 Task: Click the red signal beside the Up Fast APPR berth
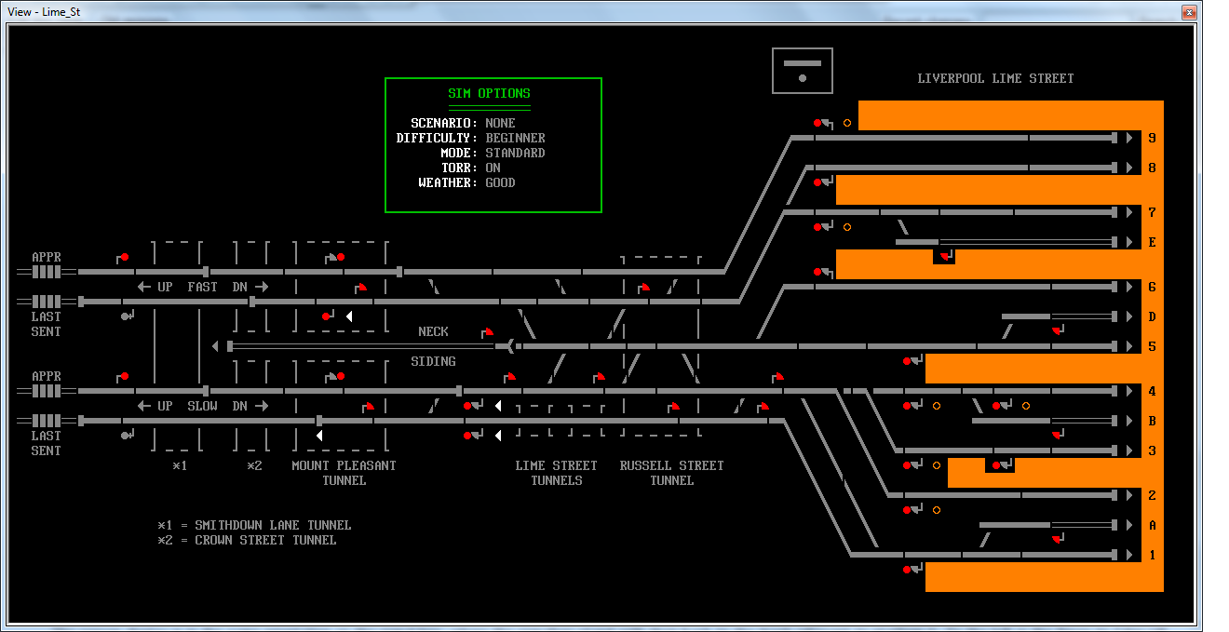[125, 257]
